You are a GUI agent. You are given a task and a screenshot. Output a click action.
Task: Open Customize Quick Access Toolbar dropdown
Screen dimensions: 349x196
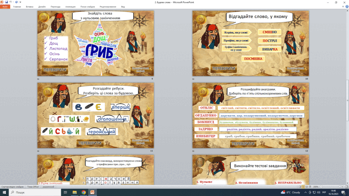pyautogui.click(x=20, y=2)
